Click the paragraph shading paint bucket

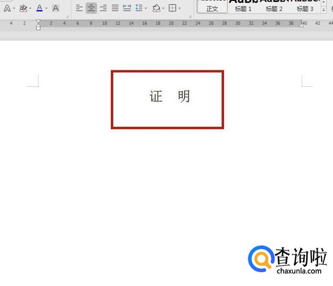156,8
